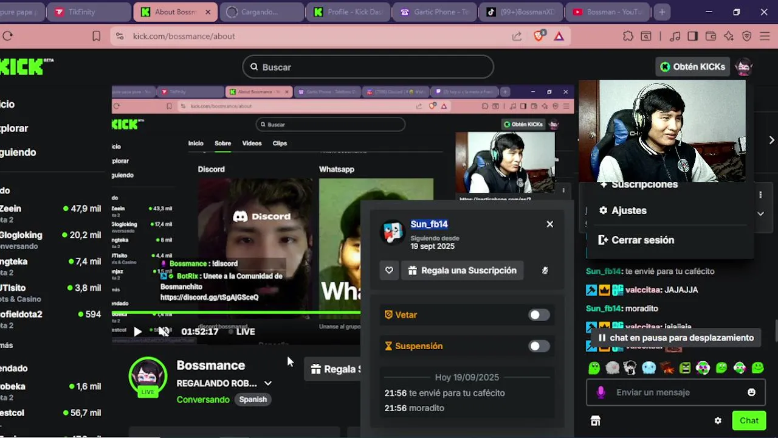Open site information icon in address bar
Viewport: 778px width, 438px height.
(x=119, y=36)
